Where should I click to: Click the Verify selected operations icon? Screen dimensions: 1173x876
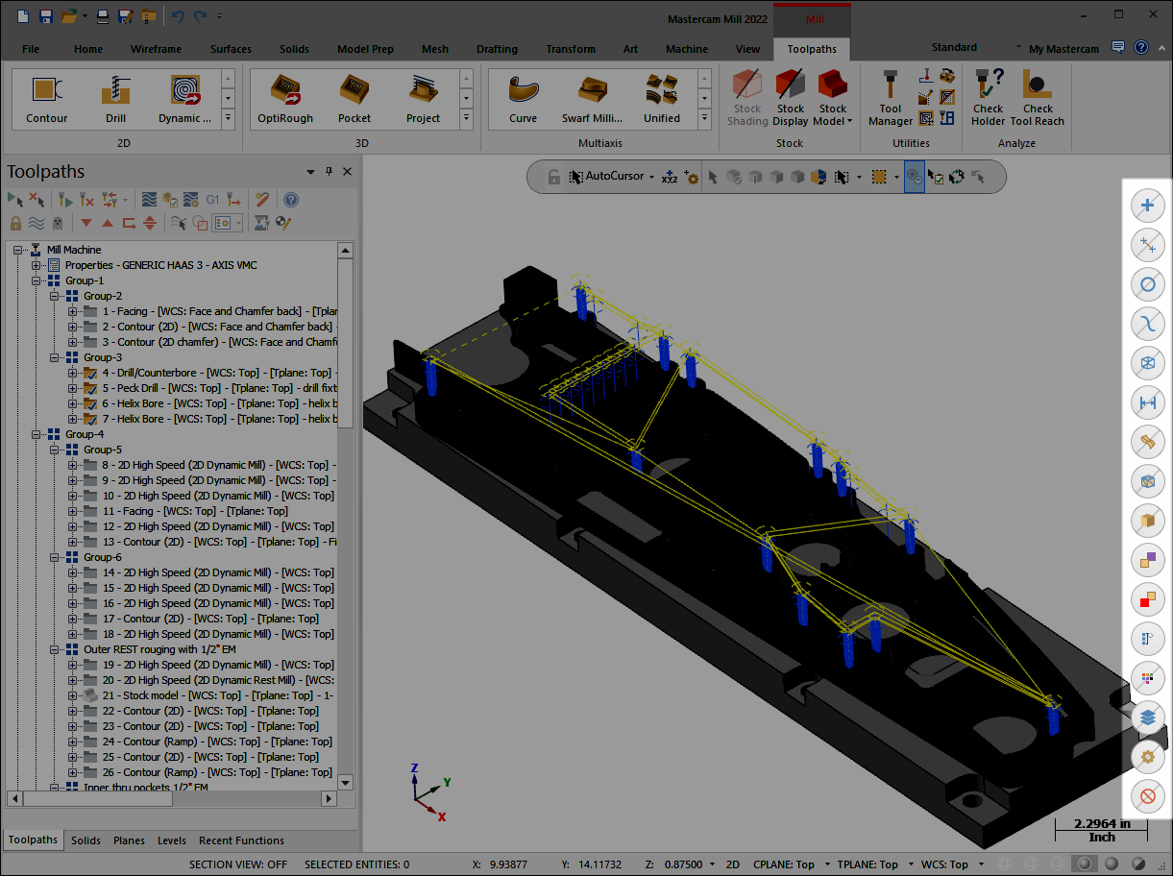coord(171,200)
